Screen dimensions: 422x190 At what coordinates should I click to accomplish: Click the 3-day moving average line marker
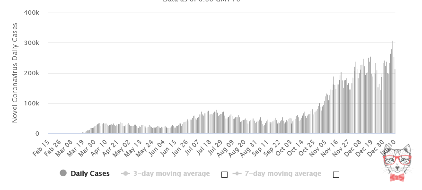pos(125,173)
